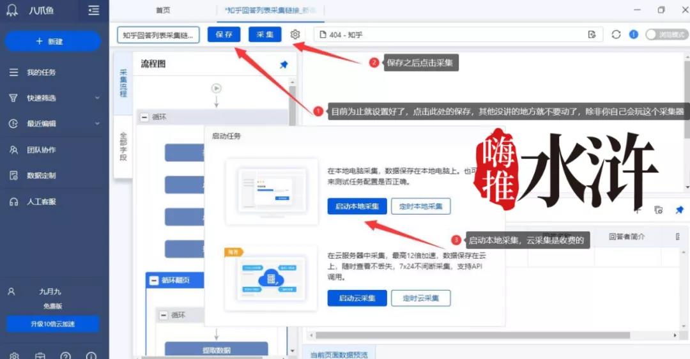690x359 pixels.
Task: Collapse the 循环翻页 node
Action: pos(153,280)
